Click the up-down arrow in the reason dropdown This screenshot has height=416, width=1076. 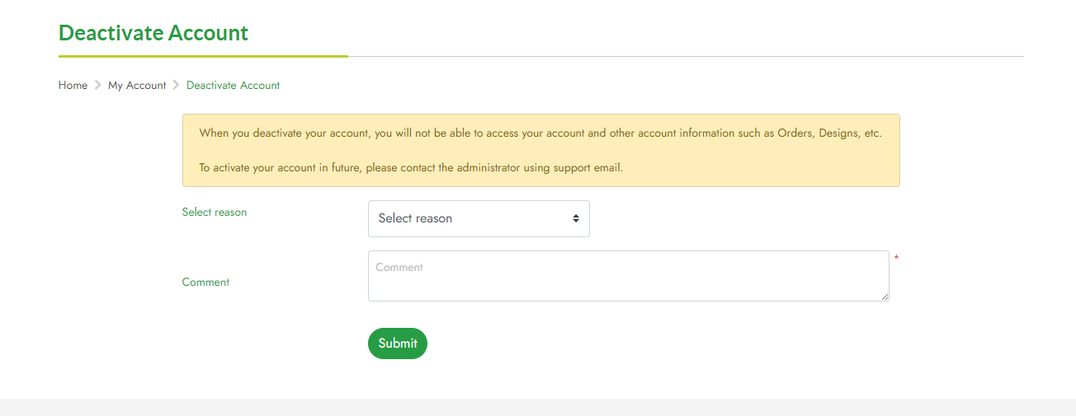click(575, 219)
